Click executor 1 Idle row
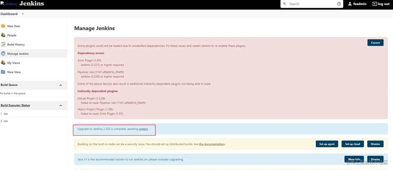393x170 pixels. pos(34,114)
